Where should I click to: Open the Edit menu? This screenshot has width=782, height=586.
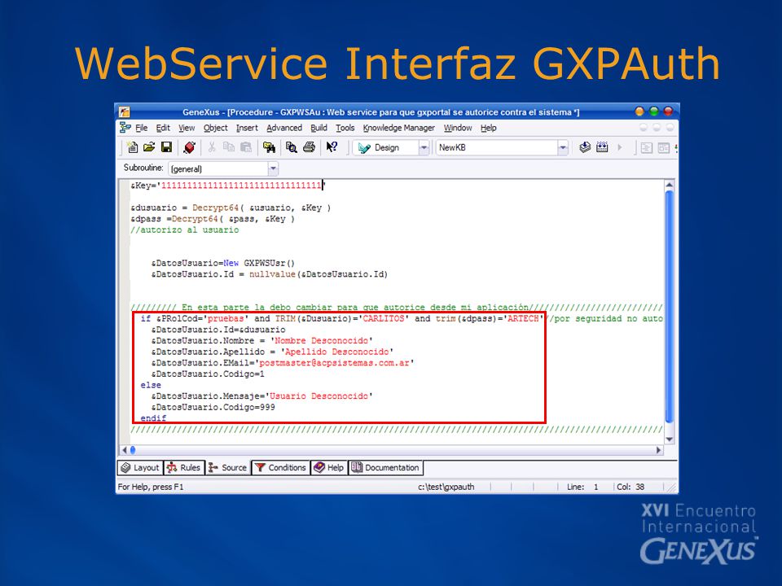point(163,128)
